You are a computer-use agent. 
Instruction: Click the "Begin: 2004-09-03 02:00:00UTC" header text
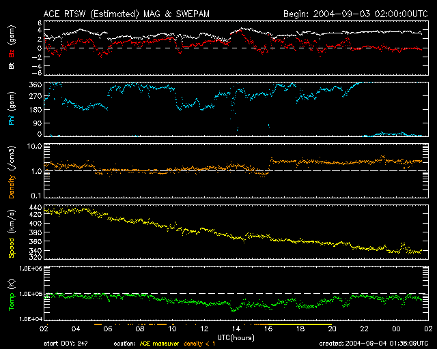(356, 14)
